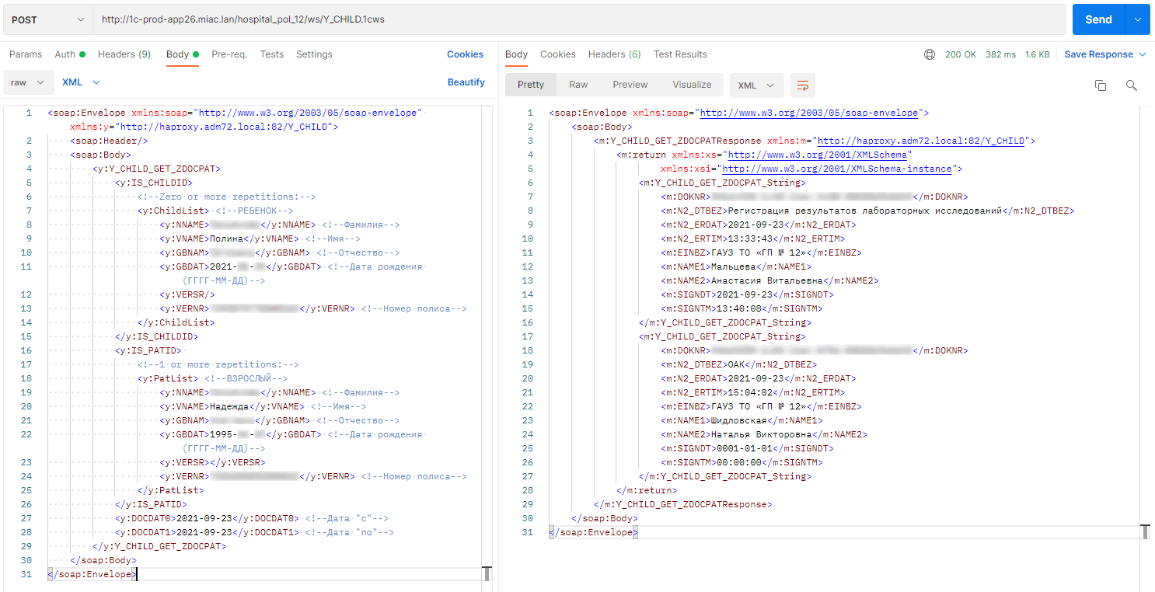Click response text 'Шидловская'
1155x592 pixels.
tap(739, 420)
